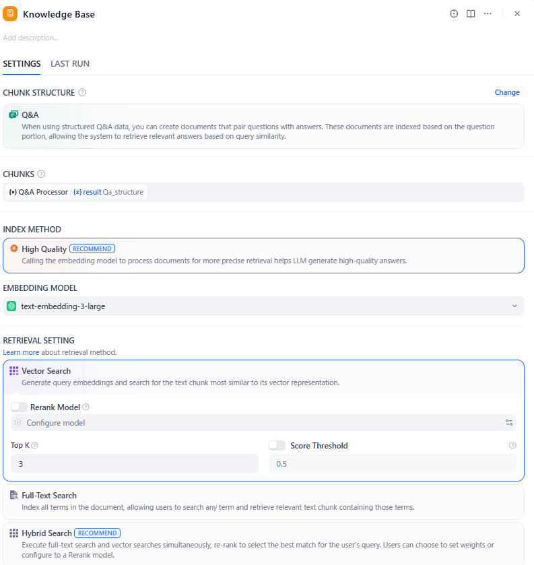Open the documentation book icon

pos(471,13)
